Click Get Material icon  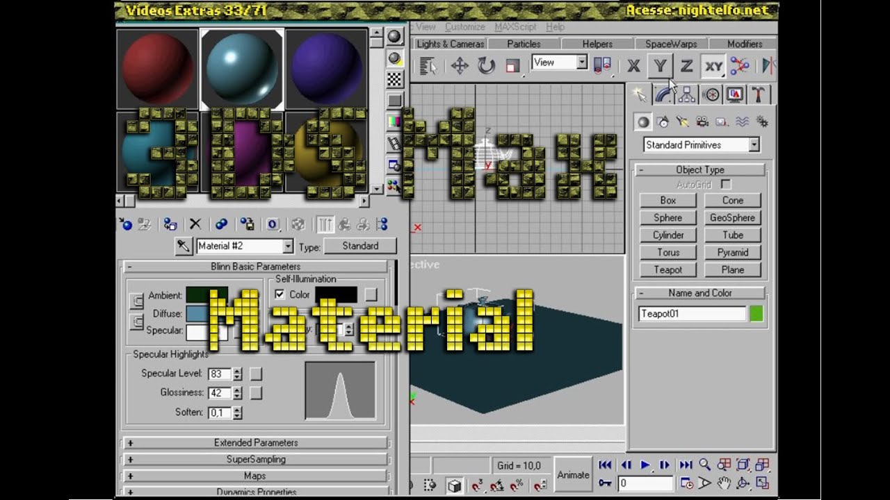(126, 224)
